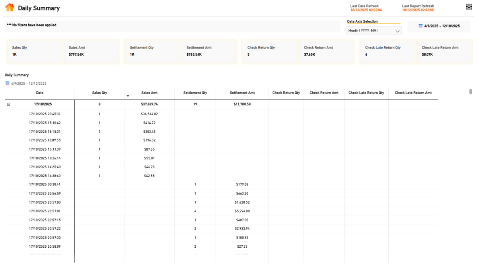Select the $87.35 cell
This screenshot has width=479, height=264.
(x=150, y=149)
